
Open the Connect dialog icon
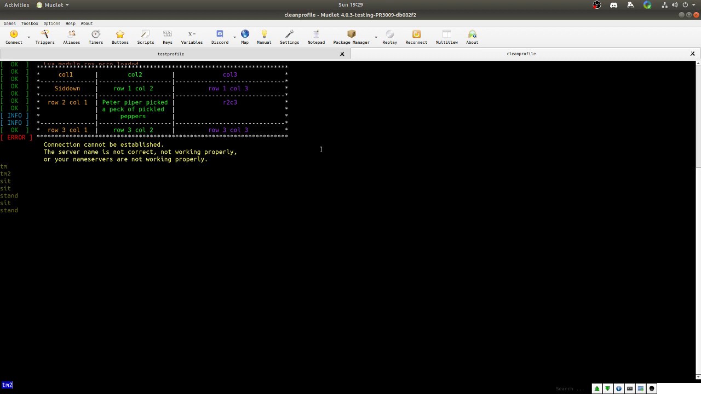pos(14,37)
